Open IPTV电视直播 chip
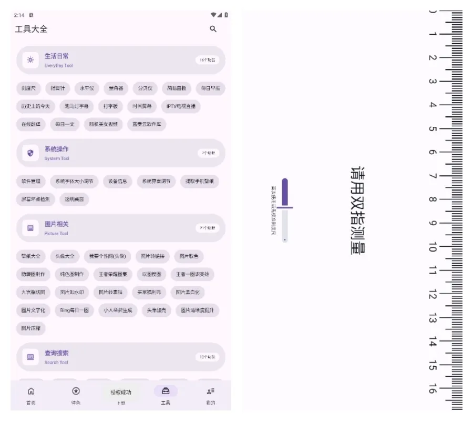473x421 pixels. pos(181,106)
